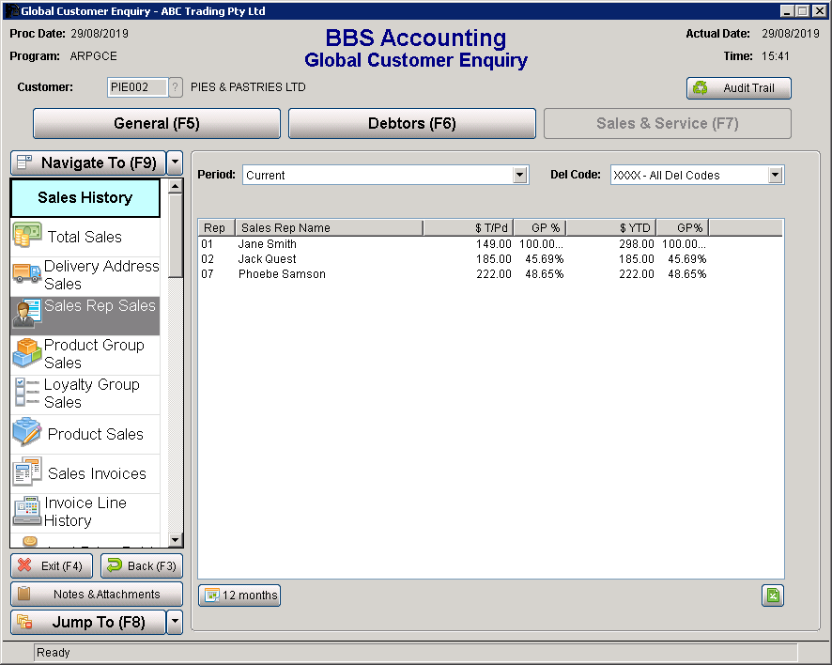Click the Audit Trail button
Image resolution: width=832 pixels, height=665 pixels.
click(738, 87)
